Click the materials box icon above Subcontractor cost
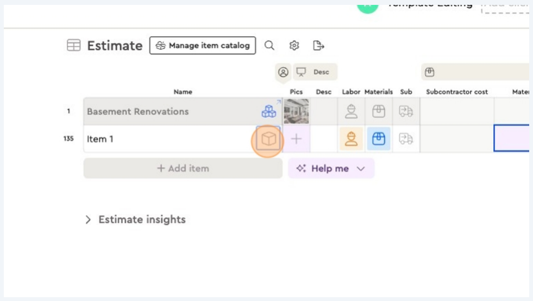This screenshot has width=533, height=301. pos(429,72)
